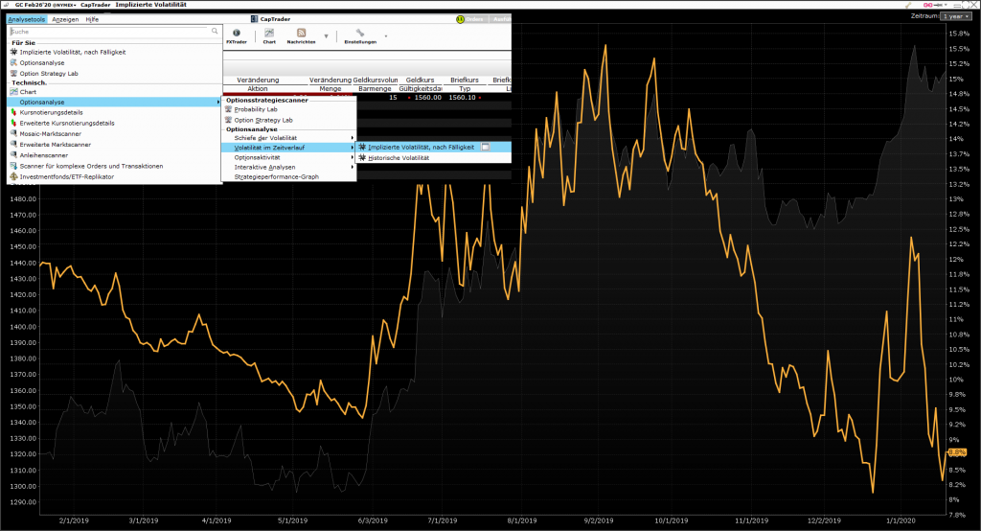
Task: Click Geldkursvolumen column header
Action: 376,81
